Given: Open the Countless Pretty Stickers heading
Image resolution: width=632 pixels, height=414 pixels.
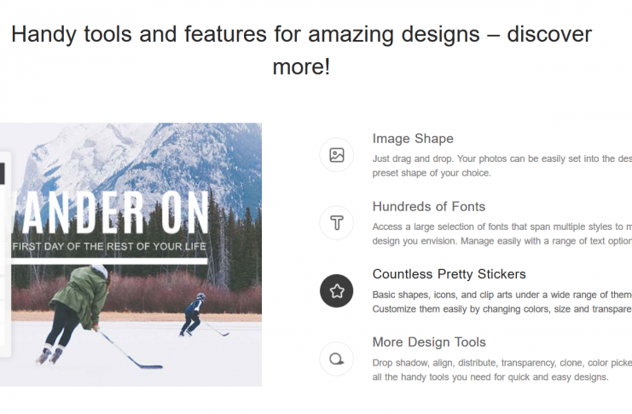Looking at the screenshot, I should coord(449,274).
